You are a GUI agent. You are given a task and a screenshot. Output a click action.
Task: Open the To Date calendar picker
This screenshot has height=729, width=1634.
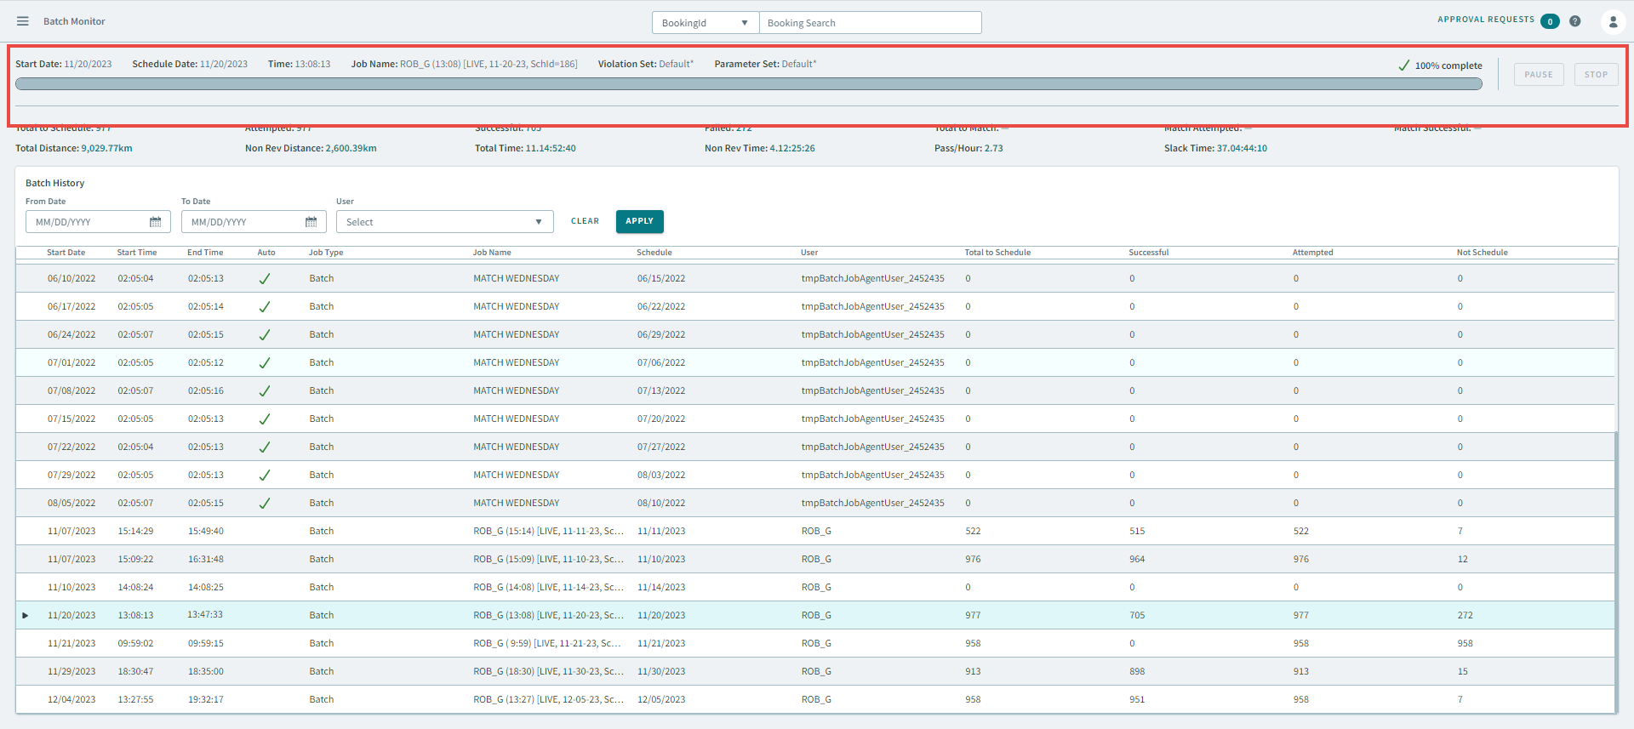click(311, 222)
